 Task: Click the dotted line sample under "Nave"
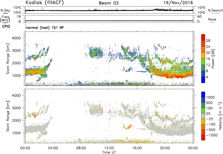coord(212,23)
